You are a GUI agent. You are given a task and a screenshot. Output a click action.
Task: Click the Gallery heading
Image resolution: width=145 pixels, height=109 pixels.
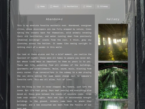[113, 19]
